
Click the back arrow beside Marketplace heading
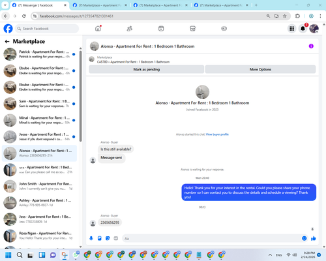[7, 41]
